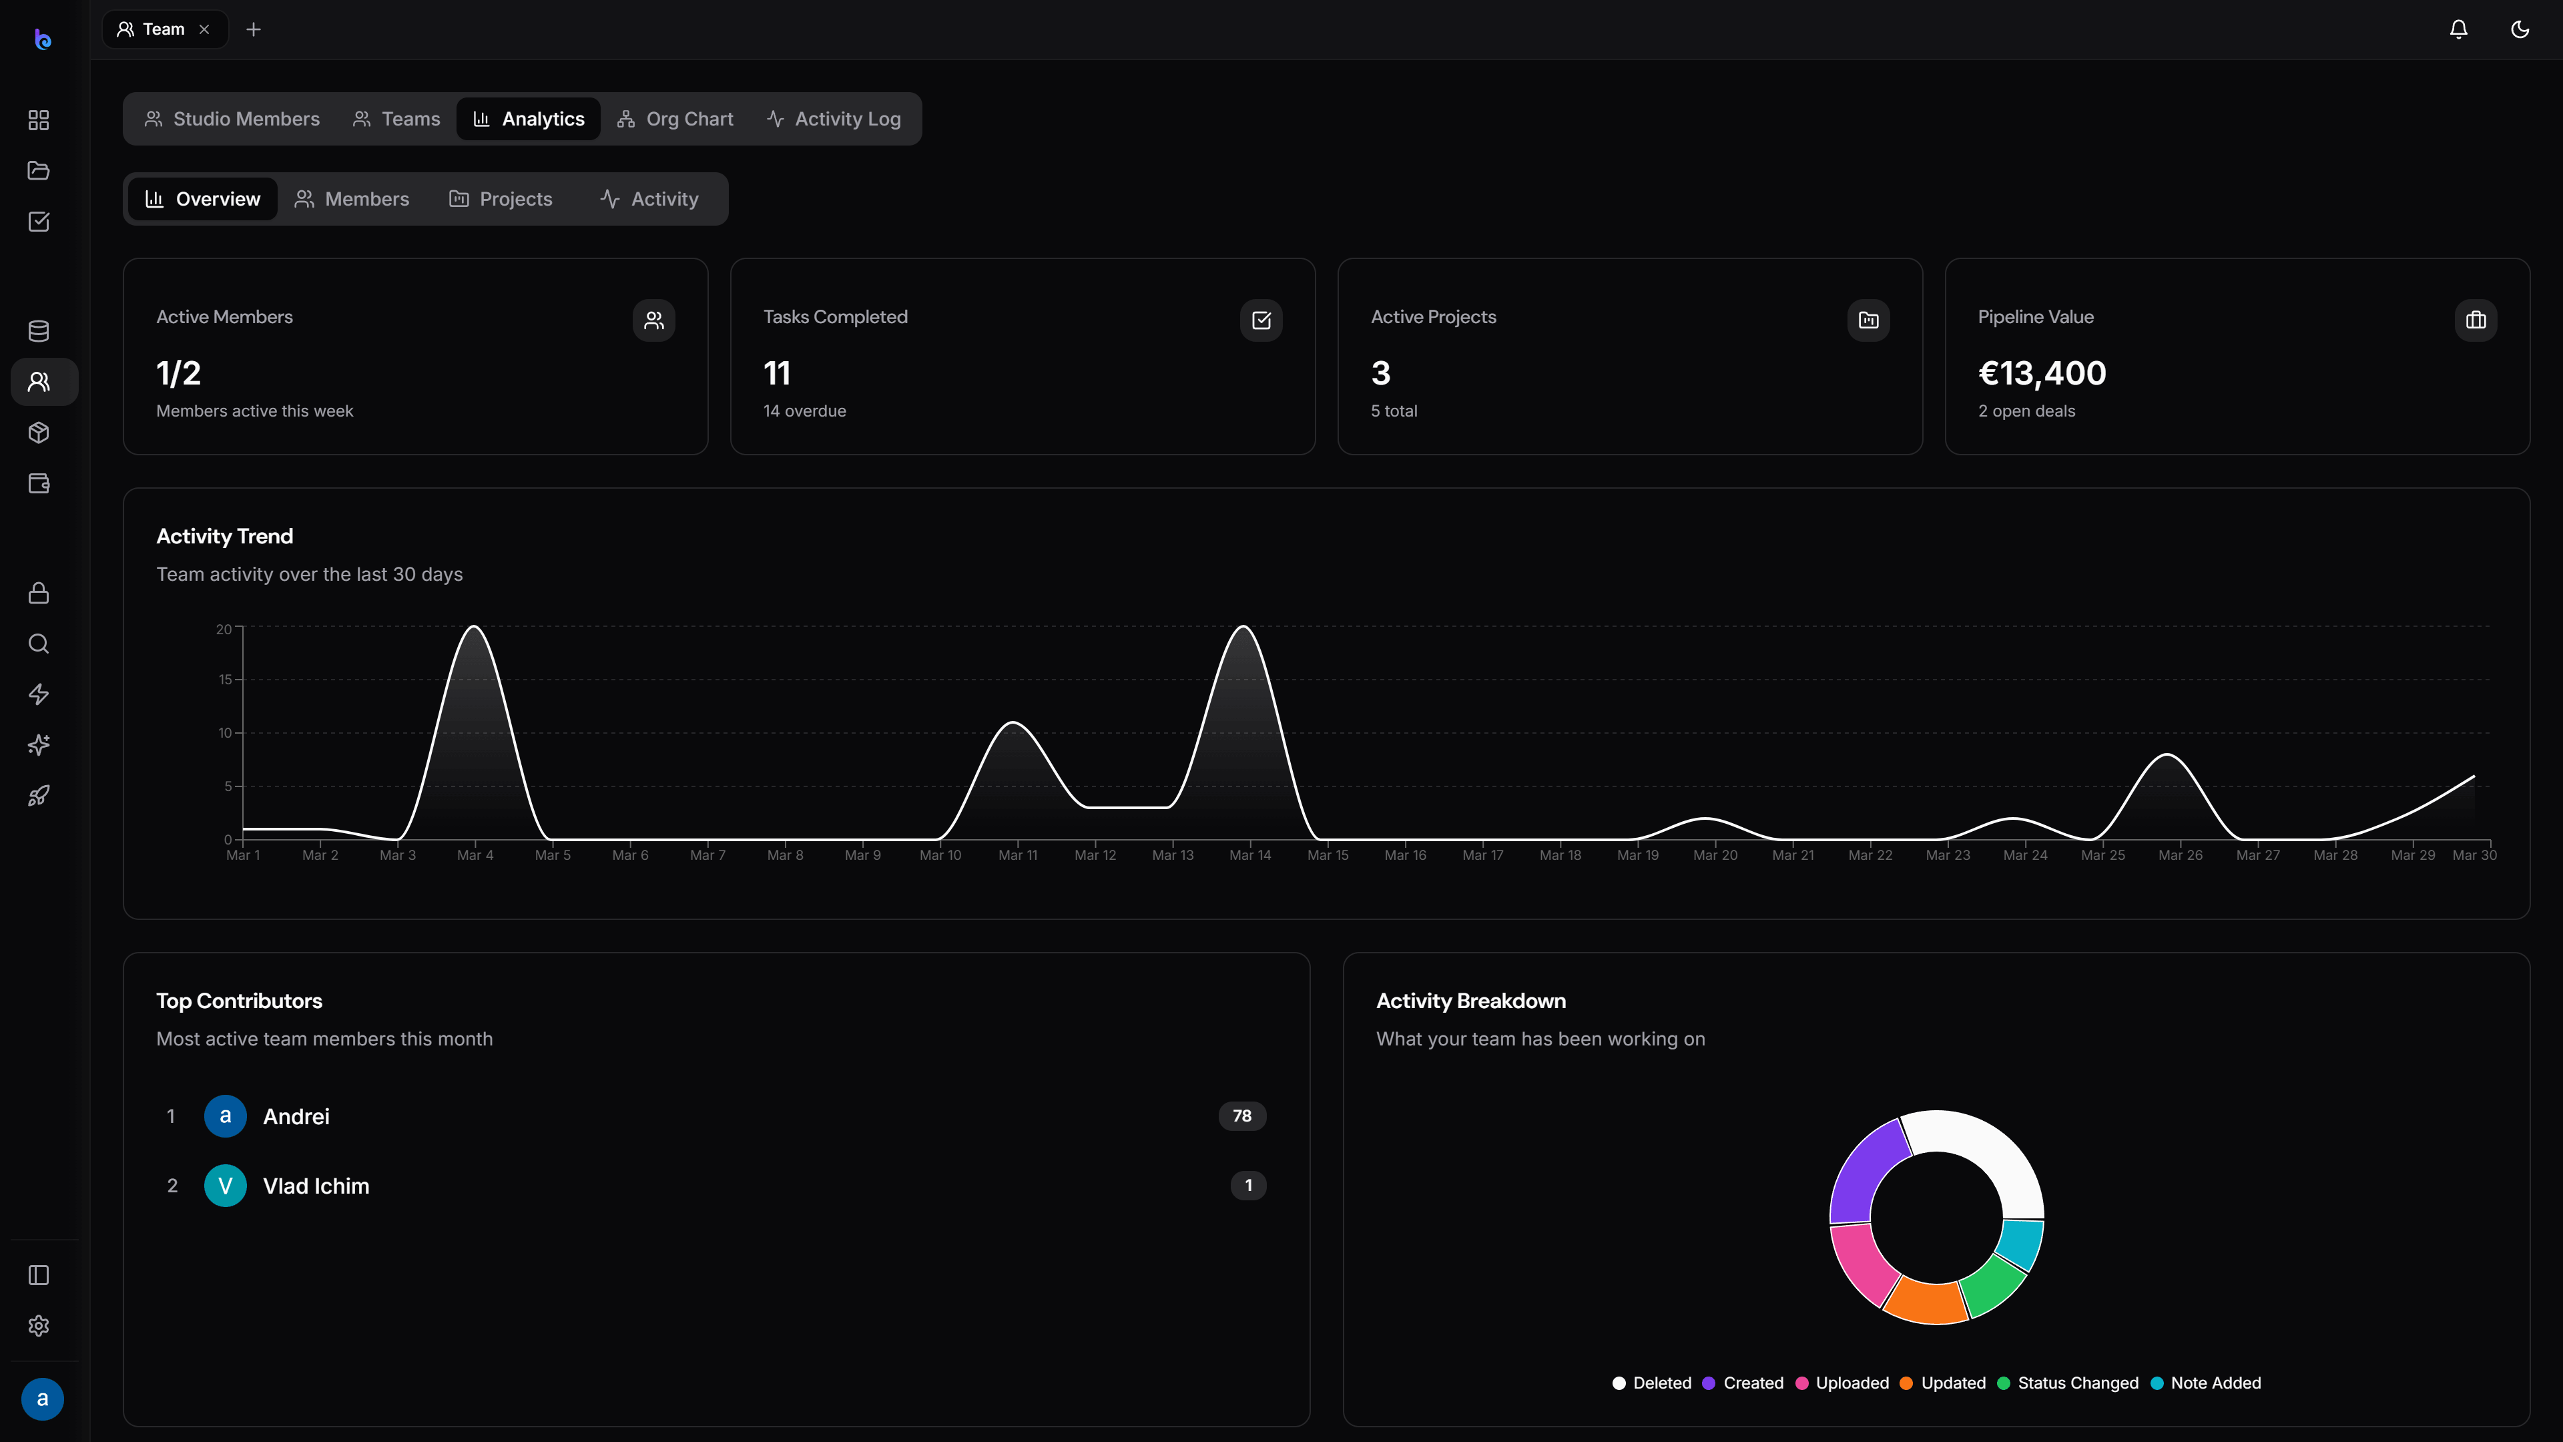The height and width of the screenshot is (1442, 2563).
Task: Switch to Members sub-tab
Action: 352,199
